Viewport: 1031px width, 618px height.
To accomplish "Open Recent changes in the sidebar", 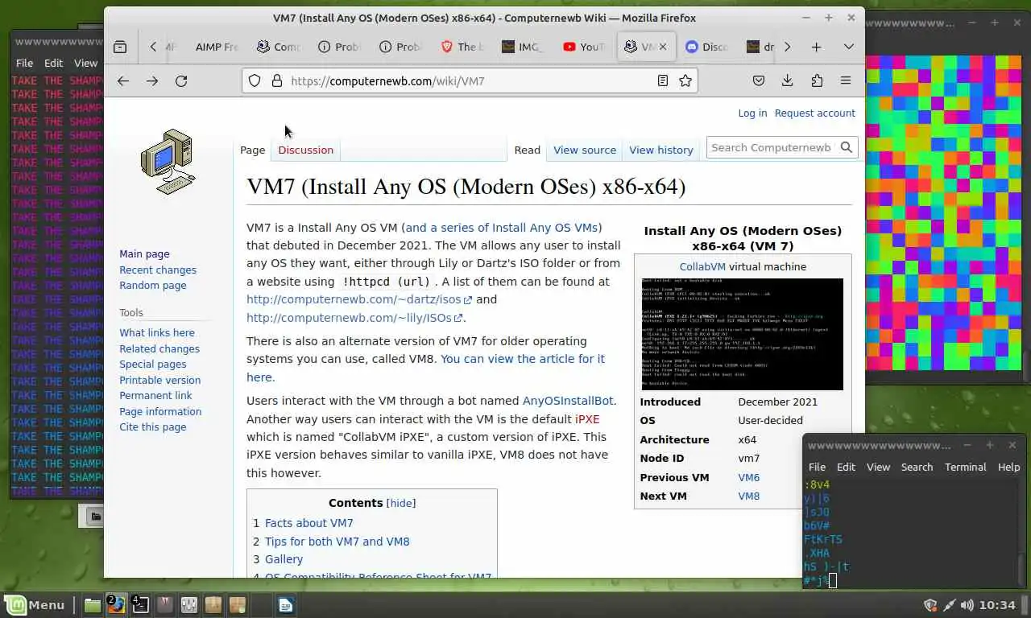I will [x=158, y=270].
